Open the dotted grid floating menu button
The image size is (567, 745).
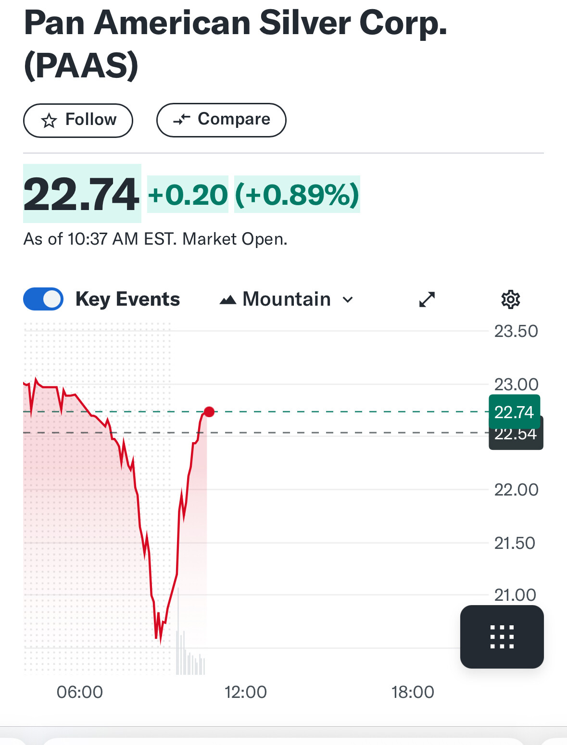coord(502,637)
